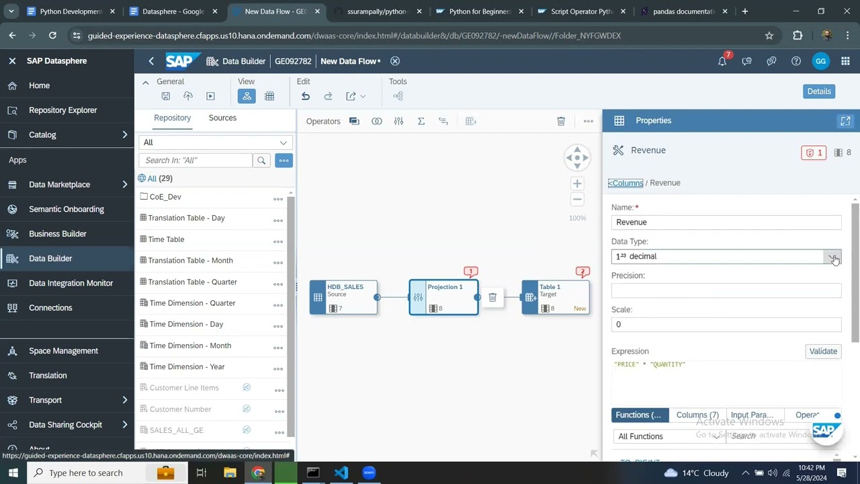Image resolution: width=860 pixels, height=484 pixels.
Task: Select the HDB_SALES source node
Action: (343, 297)
